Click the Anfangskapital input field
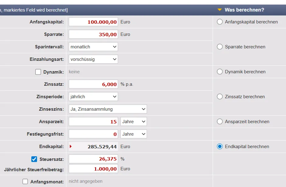The image size is (286, 187). (x=93, y=22)
